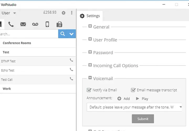This screenshot has height=131, width=189.
Task: Play the voicemail announcement
Action: (x=142, y=99)
